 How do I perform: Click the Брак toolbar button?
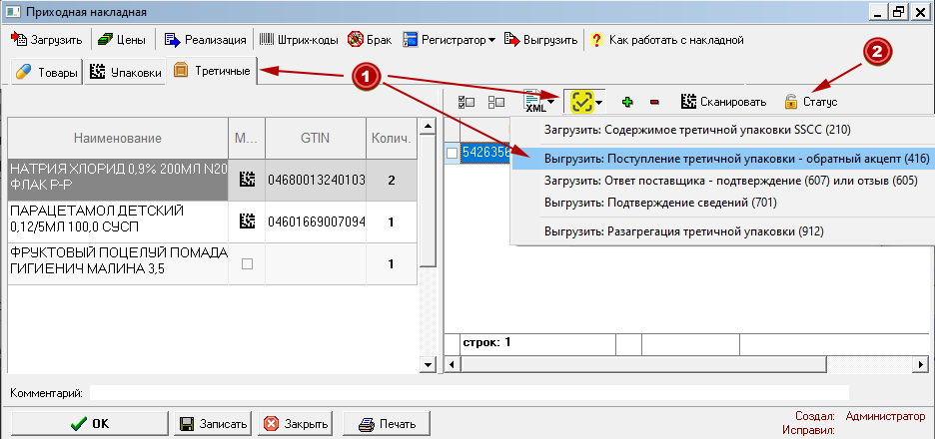[370, 40]
